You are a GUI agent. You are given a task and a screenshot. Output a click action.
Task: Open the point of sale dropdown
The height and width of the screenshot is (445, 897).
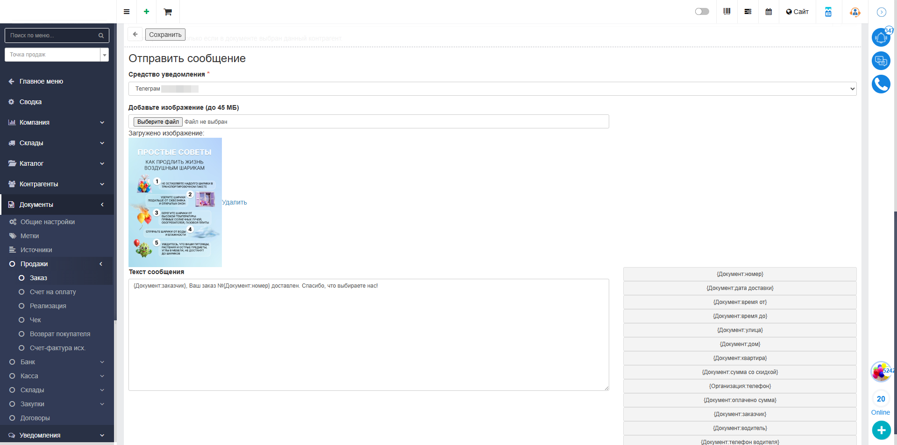57,55
